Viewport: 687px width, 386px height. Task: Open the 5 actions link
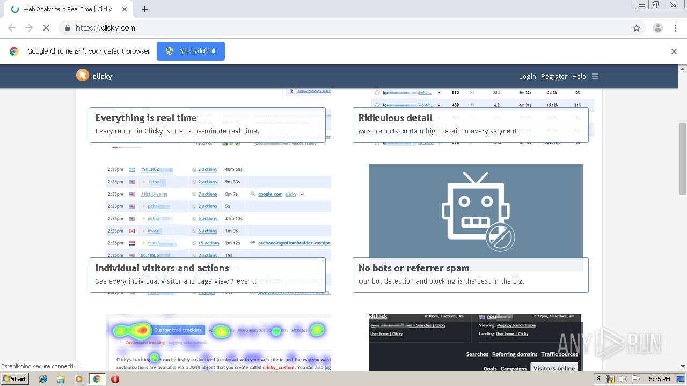point(208,219)
